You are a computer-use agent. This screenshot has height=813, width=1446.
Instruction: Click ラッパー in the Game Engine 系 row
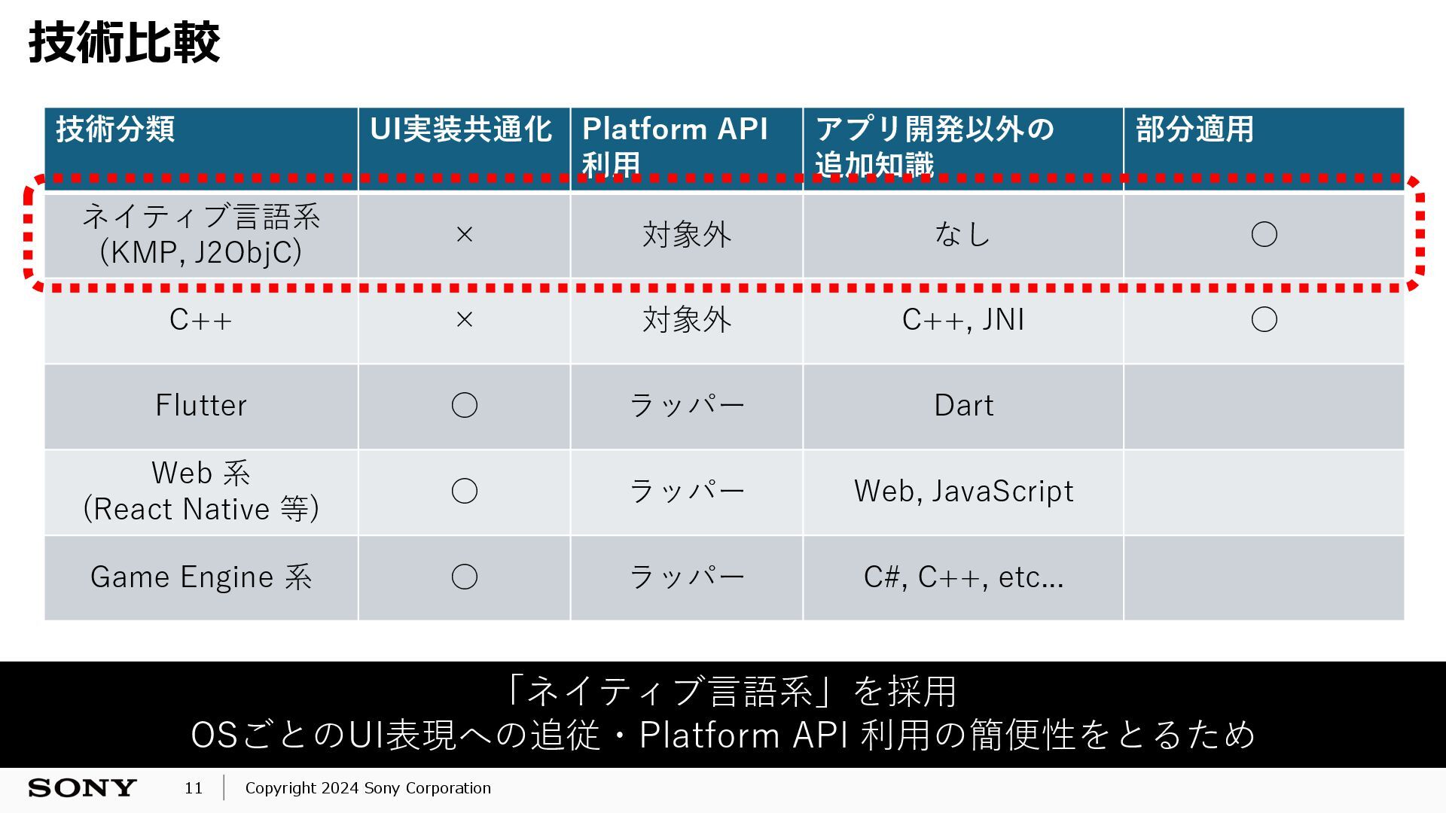pos(687,577)
